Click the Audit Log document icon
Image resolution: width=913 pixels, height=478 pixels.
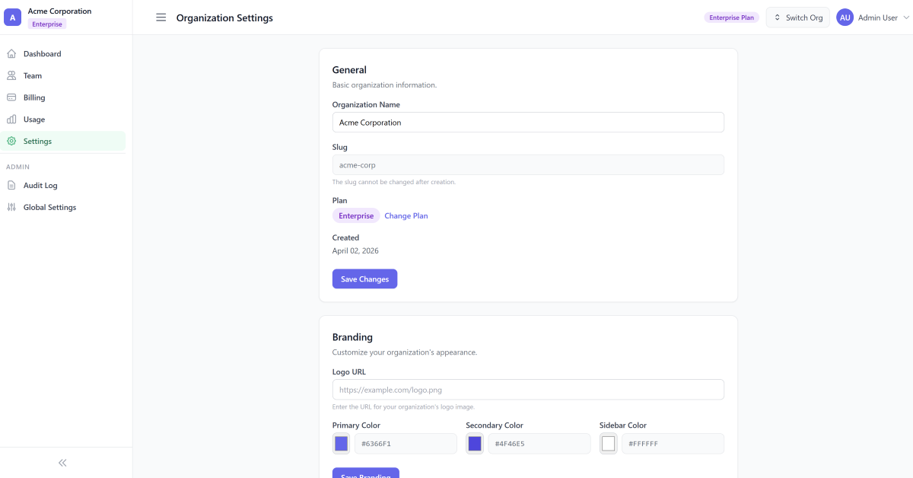click(x=11, y=186)
